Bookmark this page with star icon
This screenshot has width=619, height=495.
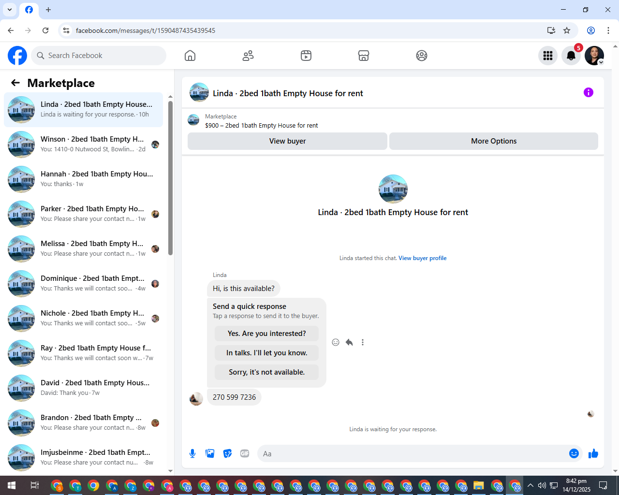tap(567, 30)
